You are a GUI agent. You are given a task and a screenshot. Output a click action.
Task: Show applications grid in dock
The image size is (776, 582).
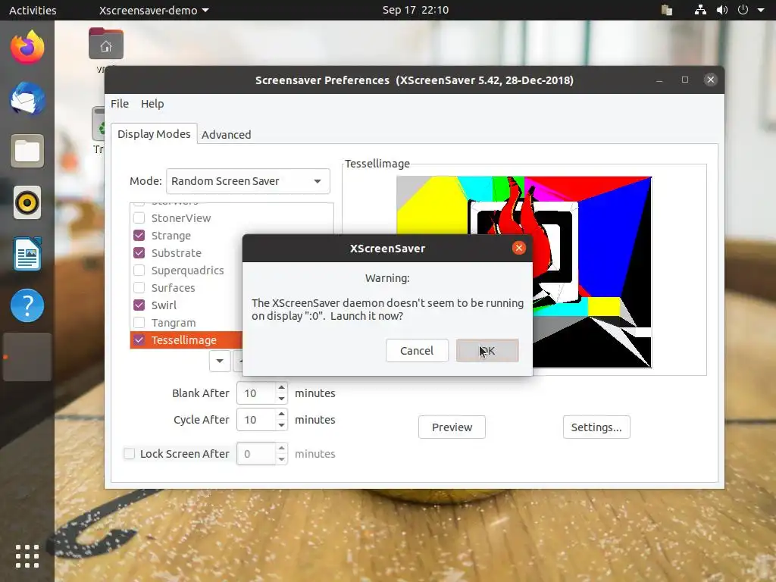click(27, 556)
